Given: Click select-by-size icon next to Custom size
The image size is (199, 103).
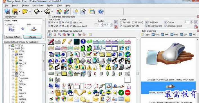Looking at the screenshot, I should click(x=116, y=22).
